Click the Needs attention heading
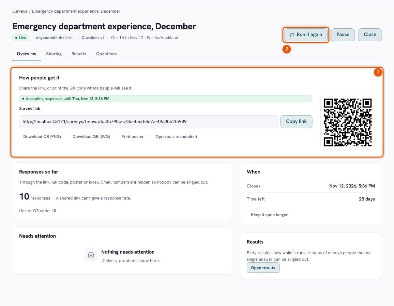This screenshot has width=394, height=306. (38, 236)
